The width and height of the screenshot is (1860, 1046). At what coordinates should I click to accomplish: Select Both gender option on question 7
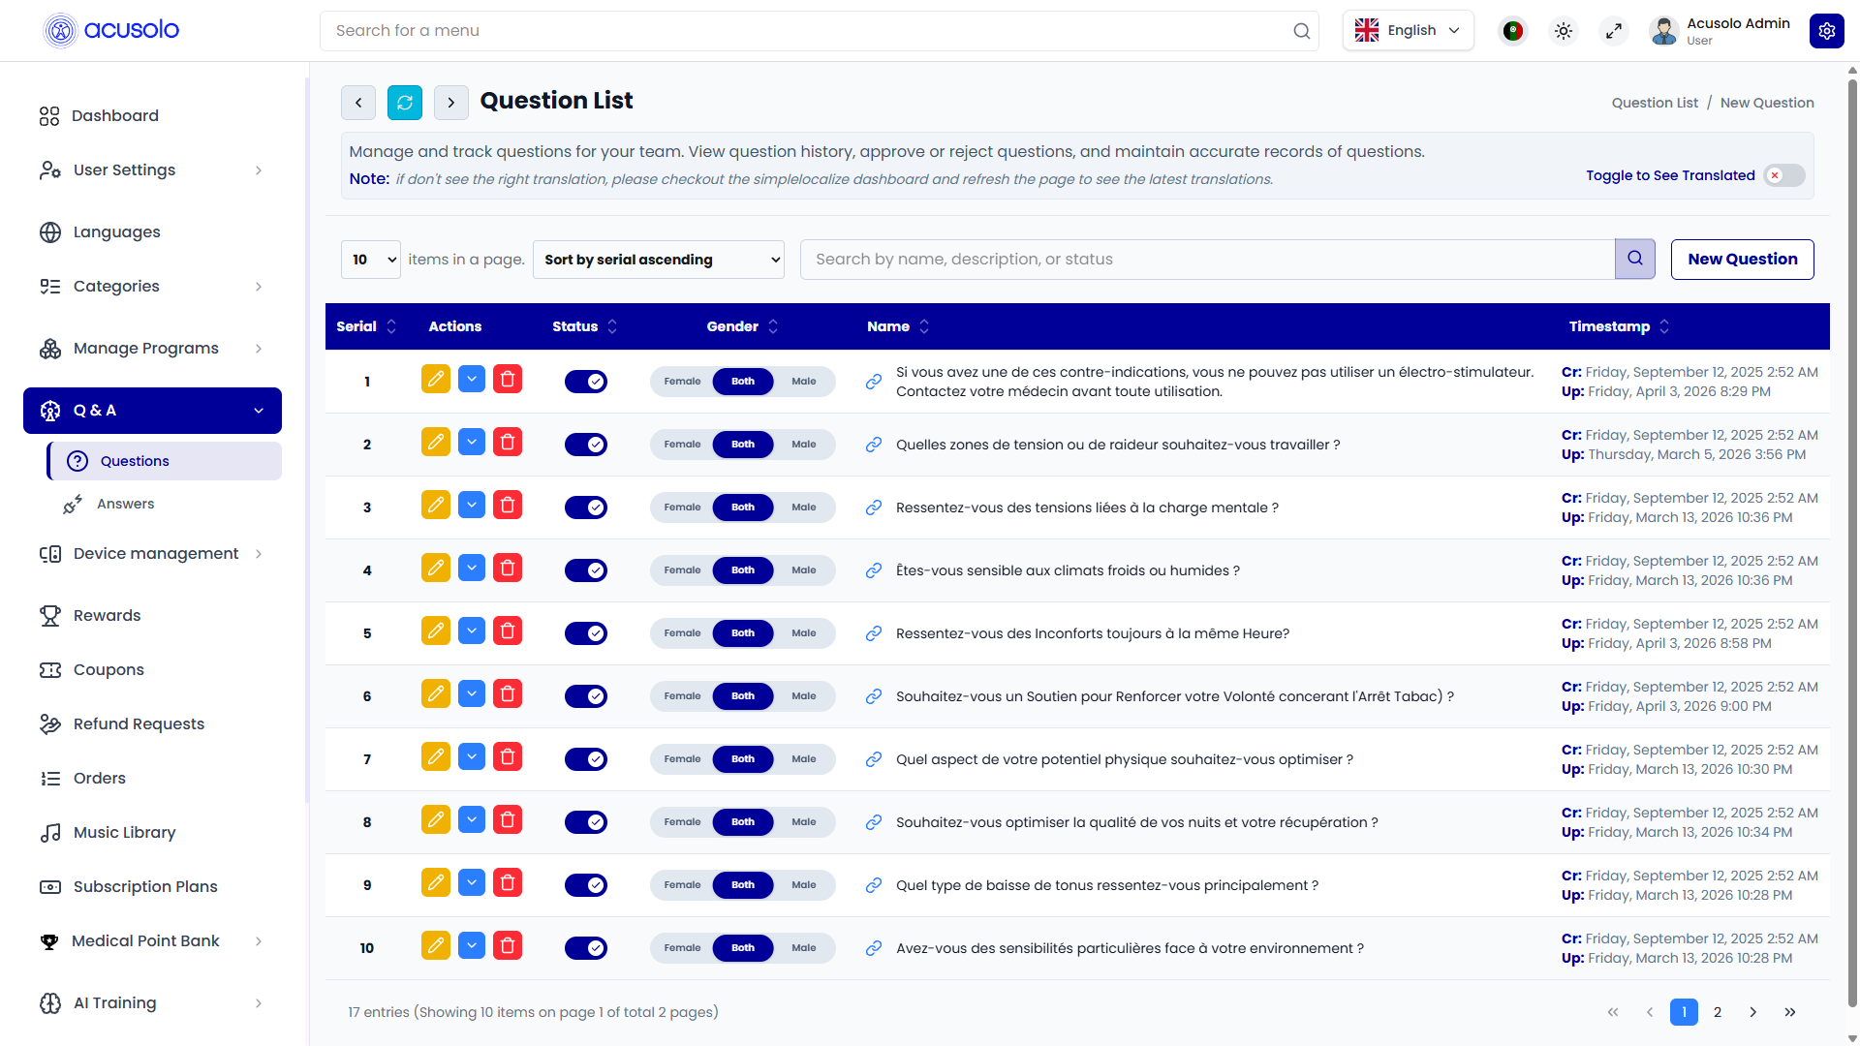click(743, 759)
